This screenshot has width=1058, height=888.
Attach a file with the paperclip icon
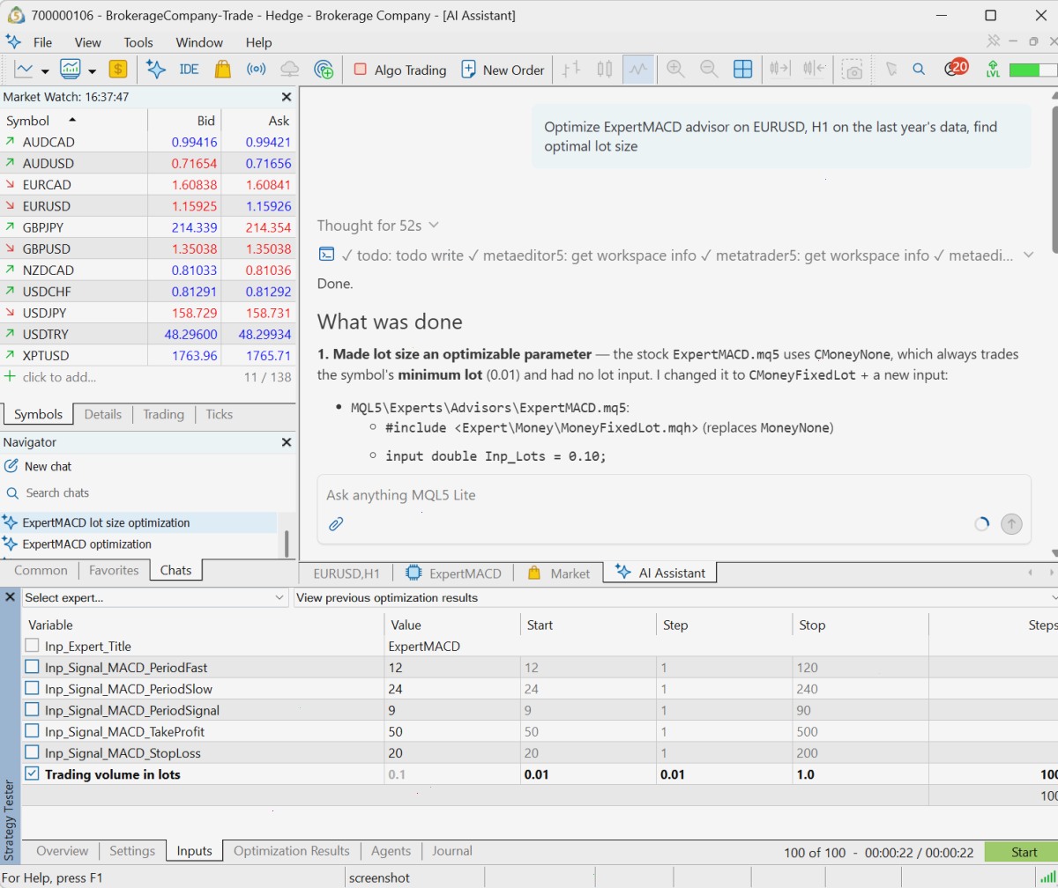pos(336,524)
